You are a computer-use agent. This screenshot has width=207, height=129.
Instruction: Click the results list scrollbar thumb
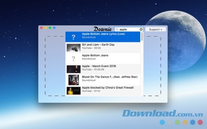(x=142, y=36)
